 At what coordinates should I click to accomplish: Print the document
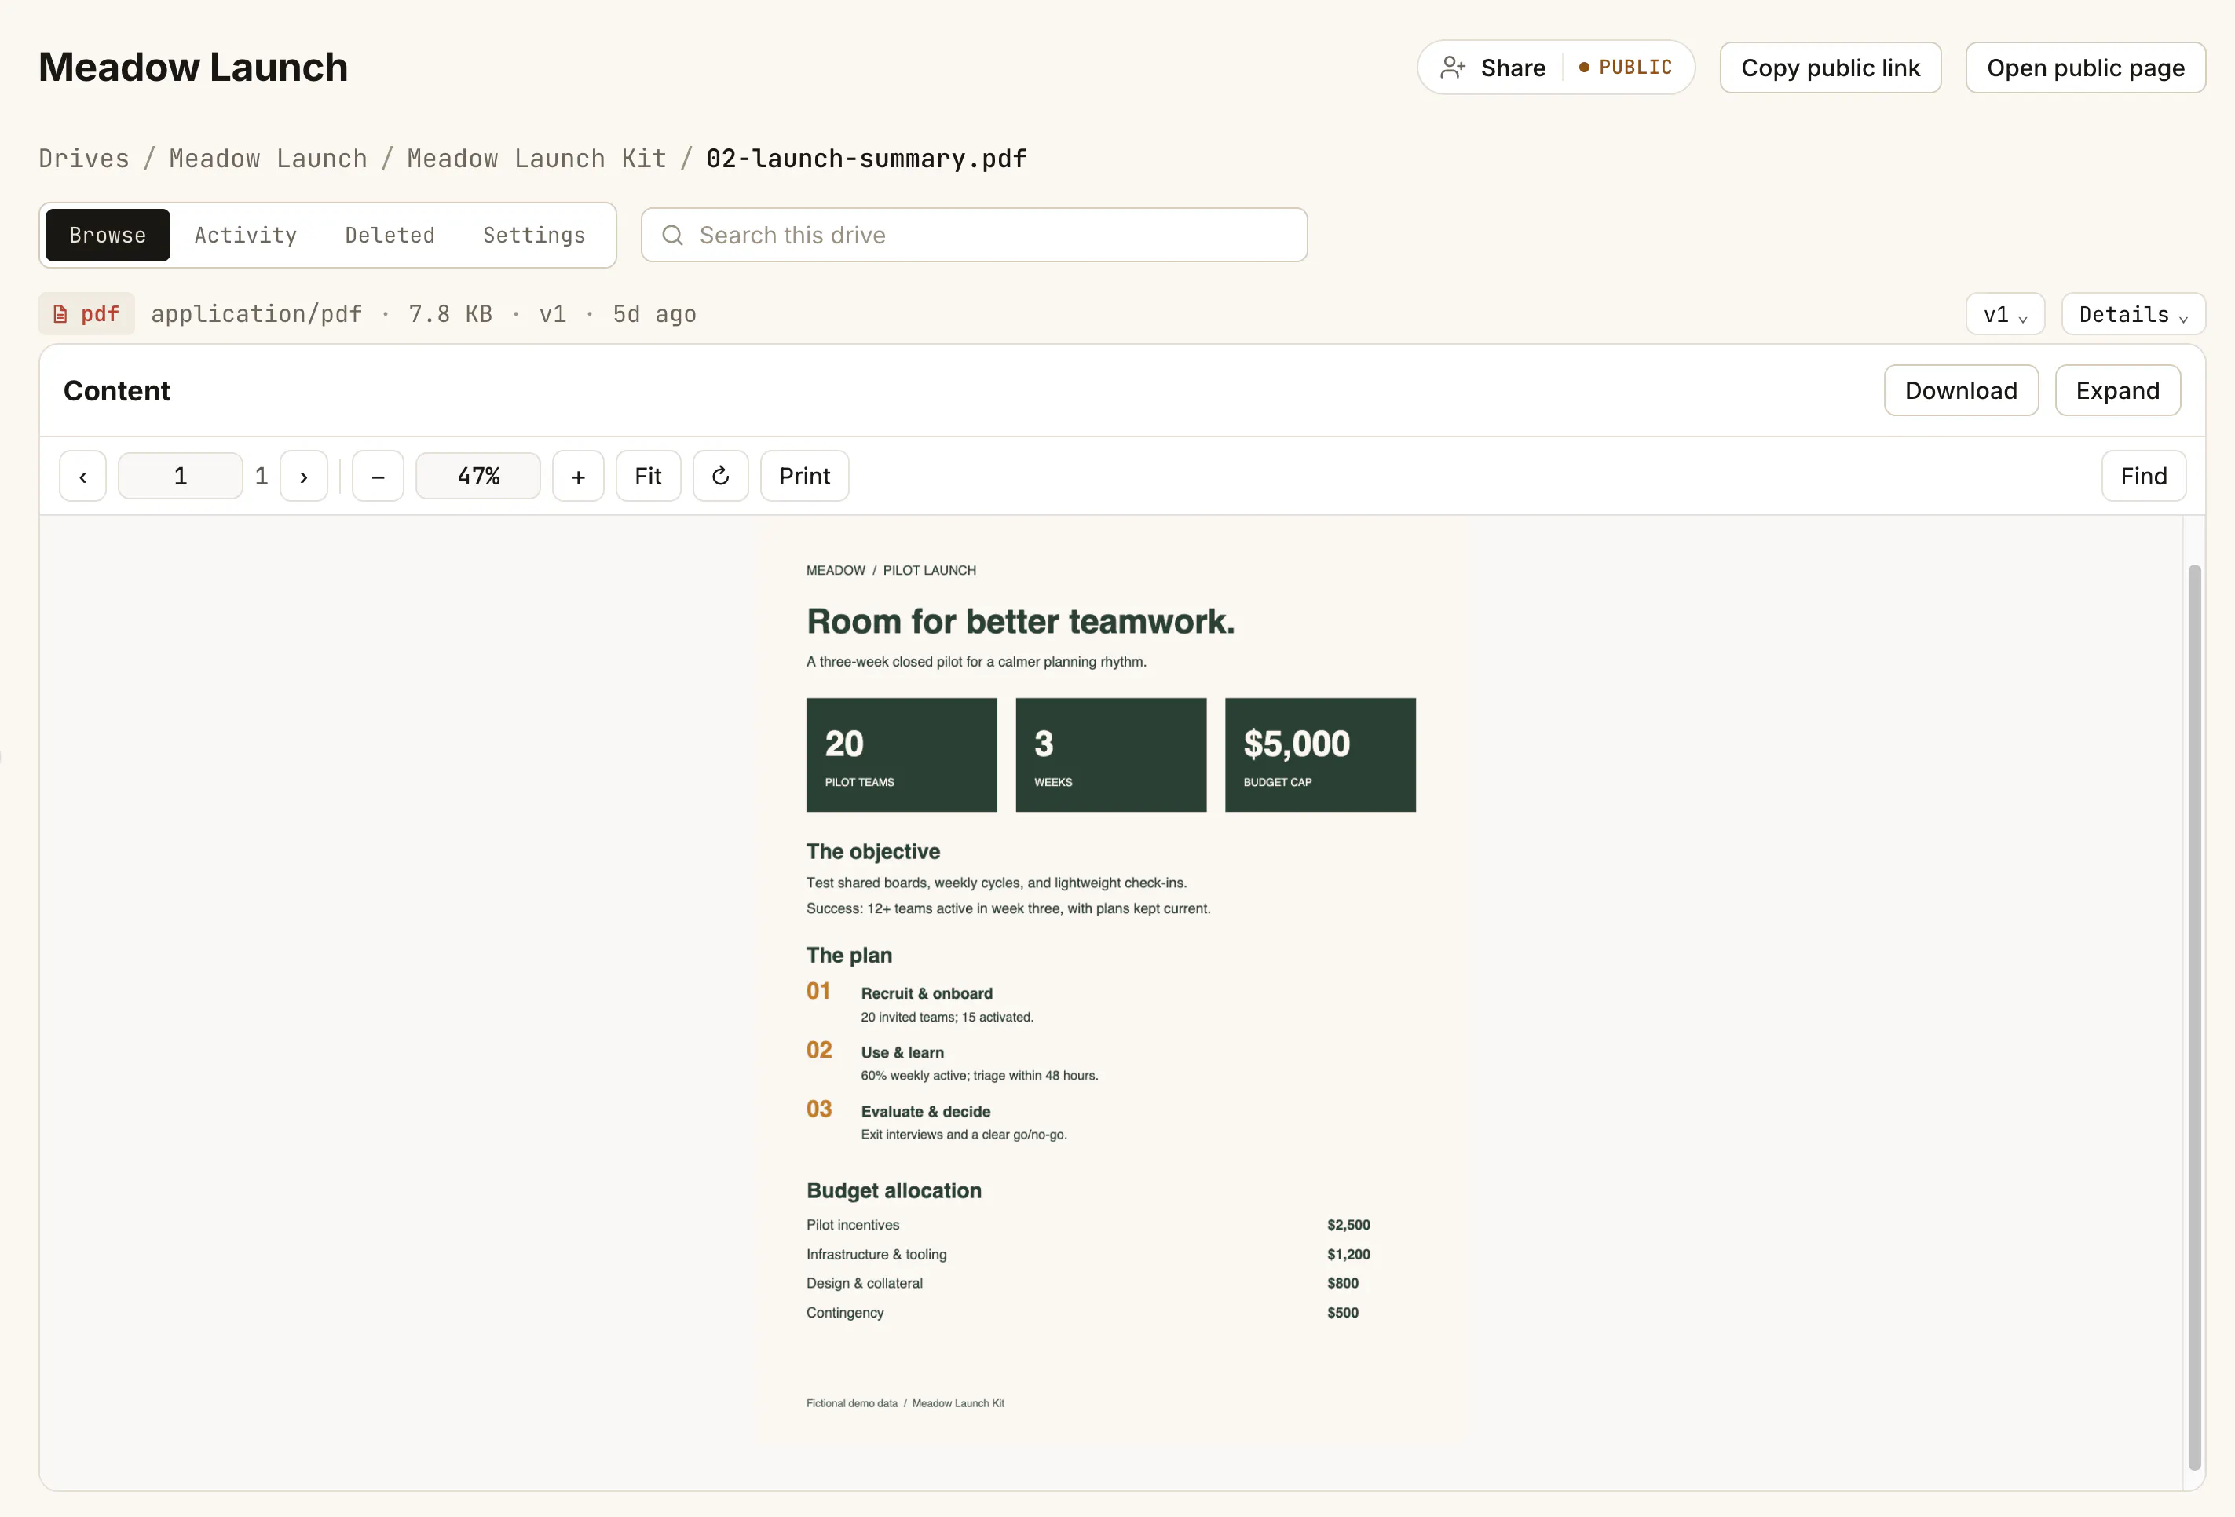804,476
